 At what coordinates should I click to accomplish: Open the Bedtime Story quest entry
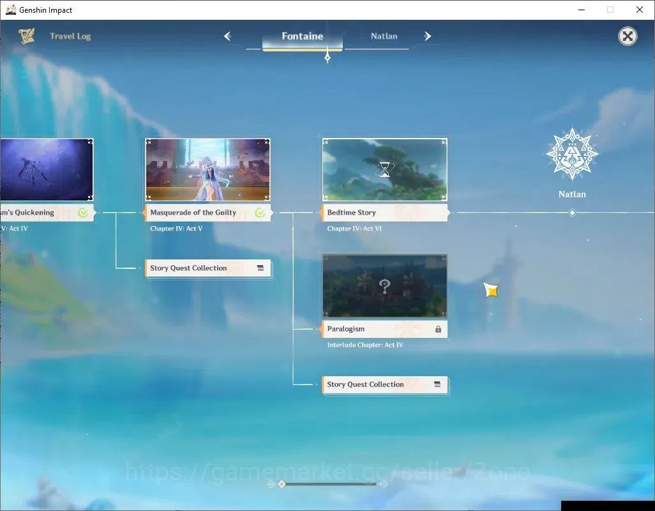[385, 213]
